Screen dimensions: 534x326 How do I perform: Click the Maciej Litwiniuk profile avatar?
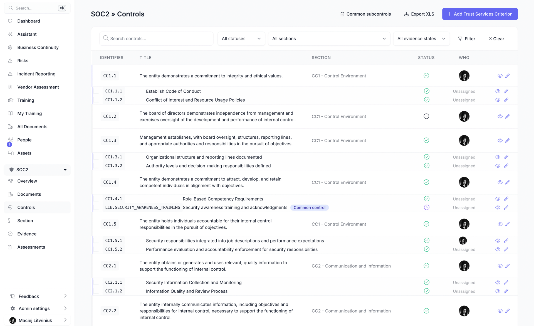[x=13, y=320]
